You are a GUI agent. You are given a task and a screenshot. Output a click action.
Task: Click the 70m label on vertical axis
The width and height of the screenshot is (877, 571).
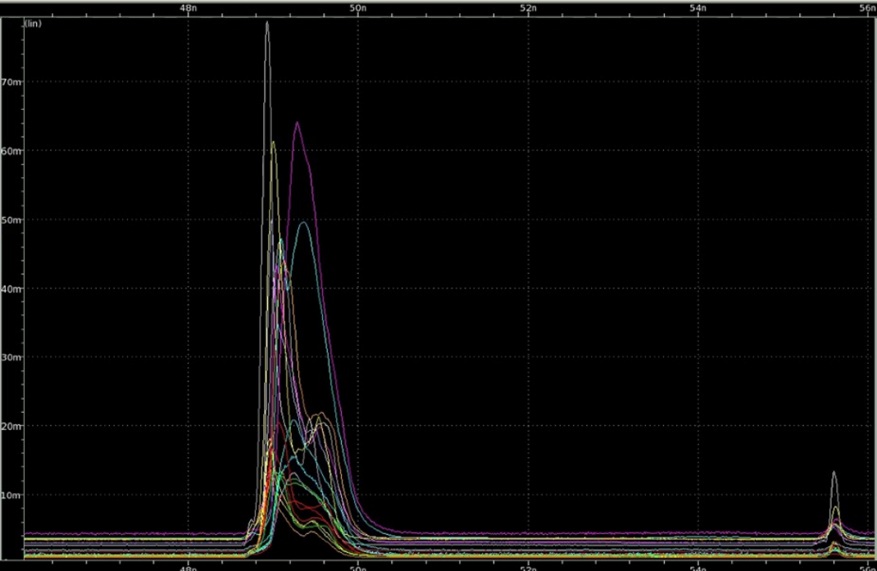click(x=11, y=82)
